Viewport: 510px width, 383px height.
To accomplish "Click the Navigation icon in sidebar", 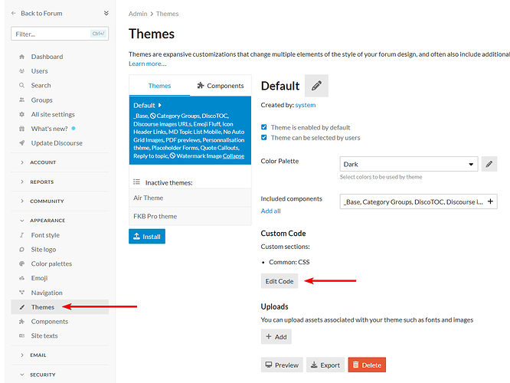I will (x=21, y=292).
